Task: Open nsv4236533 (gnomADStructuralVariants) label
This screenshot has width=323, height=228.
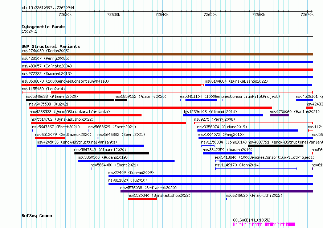Action: tap(70, 112)
